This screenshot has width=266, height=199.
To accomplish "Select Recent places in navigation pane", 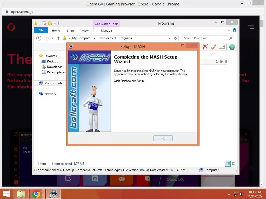I will click(56, 72).
